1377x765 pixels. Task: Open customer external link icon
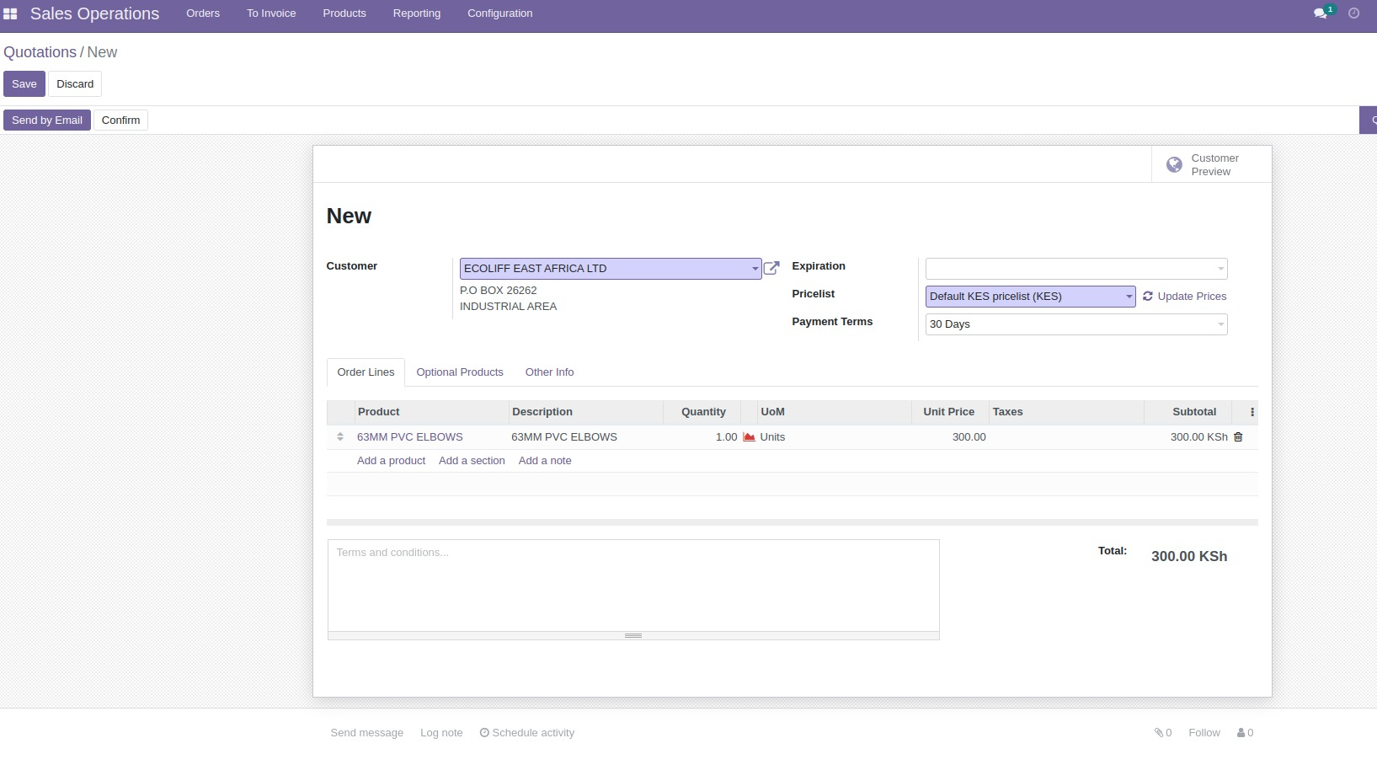click(771, 269)
